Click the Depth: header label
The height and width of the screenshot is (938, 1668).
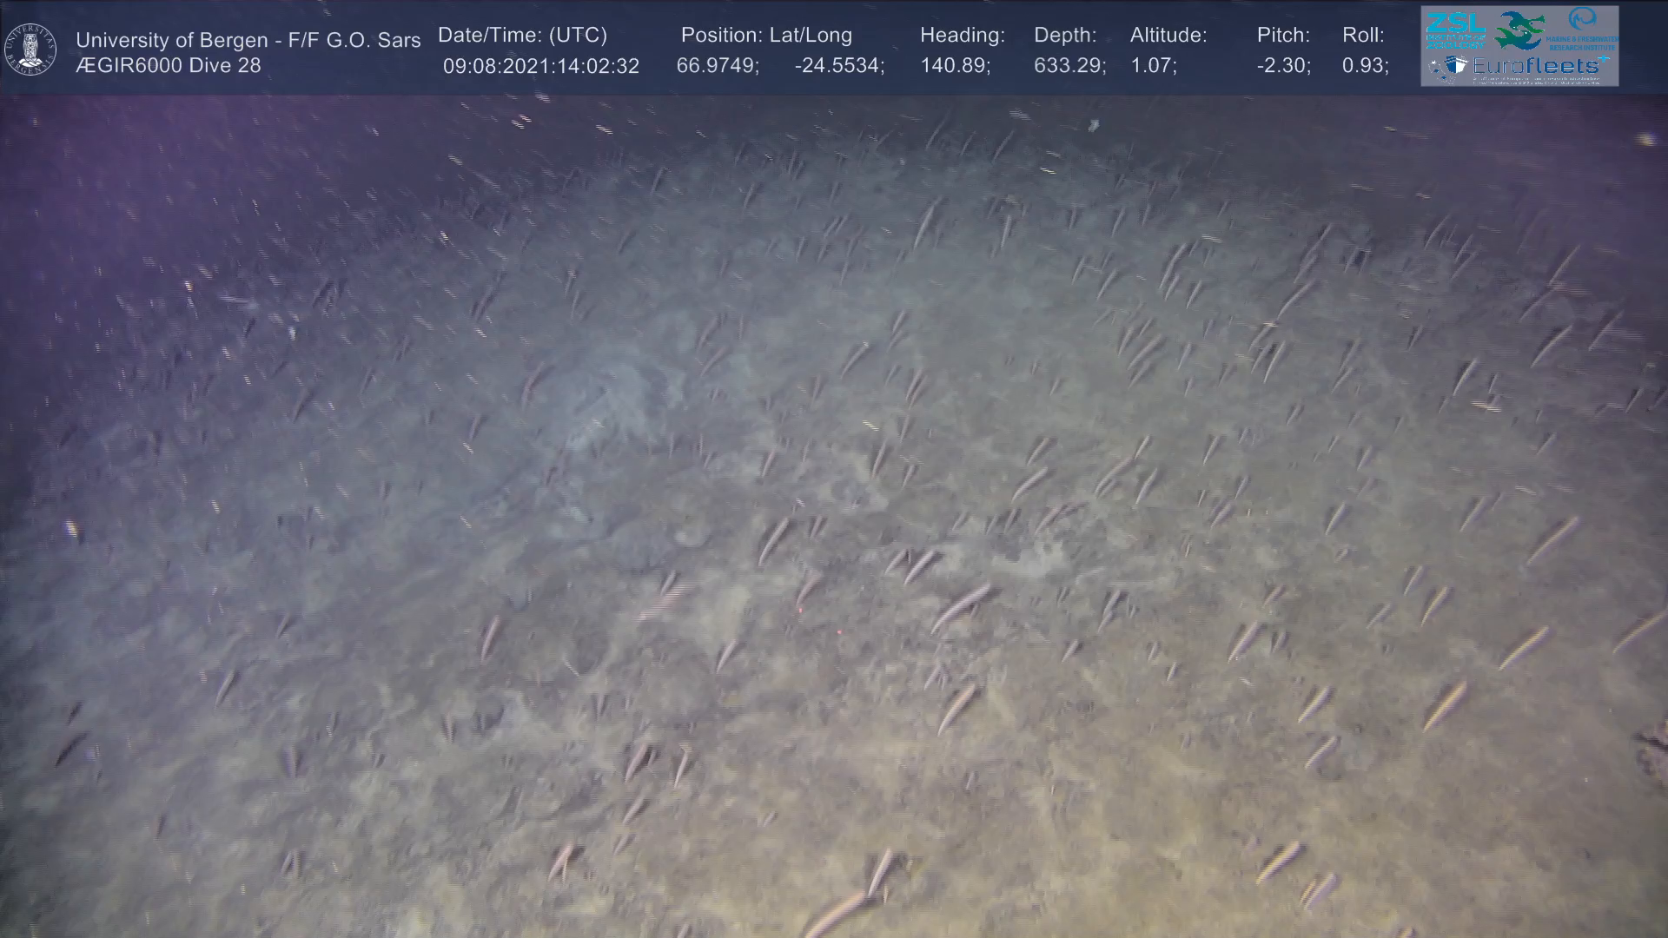[x=1065, y=36]
